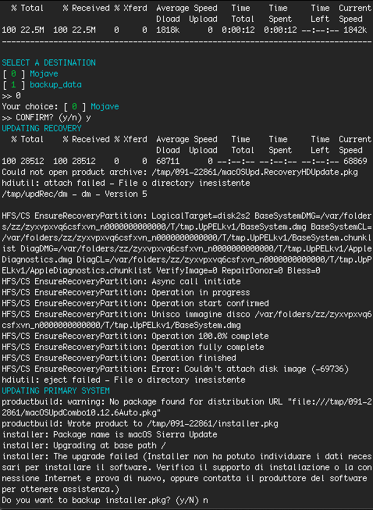This screenshot has width=373, height=510.
Task: Click the UPDATING RECOVERY heading
Action: tap(41, 128)
